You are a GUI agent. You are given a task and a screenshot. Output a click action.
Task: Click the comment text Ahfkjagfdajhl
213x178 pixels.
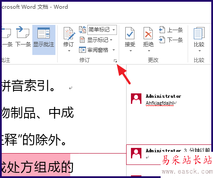pyautogui.click(x=160, y=103)
